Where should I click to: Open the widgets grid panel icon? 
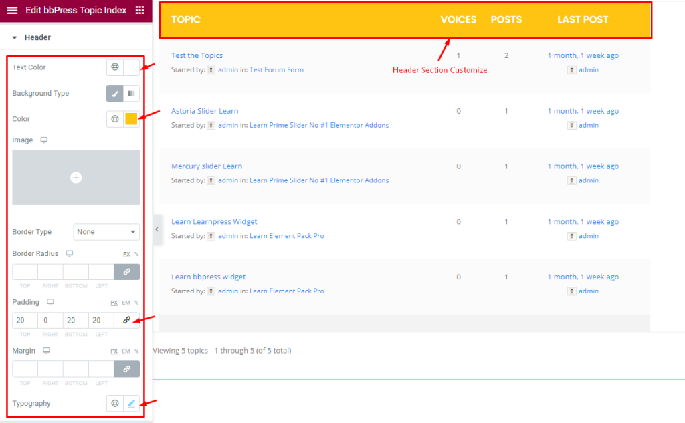click(x=140, y=10)
